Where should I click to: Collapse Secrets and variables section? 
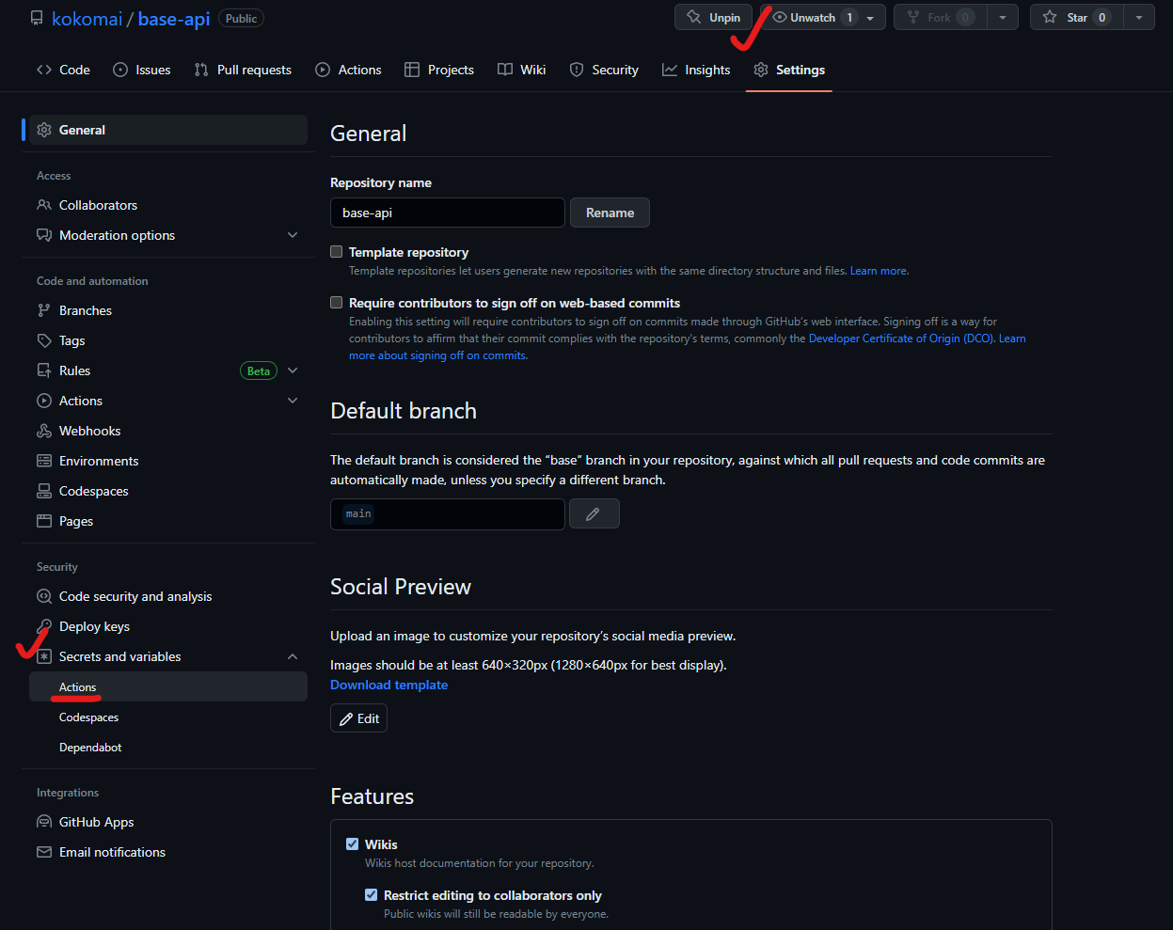click(293, 656)
